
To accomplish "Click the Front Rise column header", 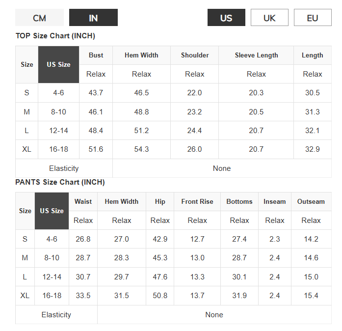I will (x=197, y=201).
